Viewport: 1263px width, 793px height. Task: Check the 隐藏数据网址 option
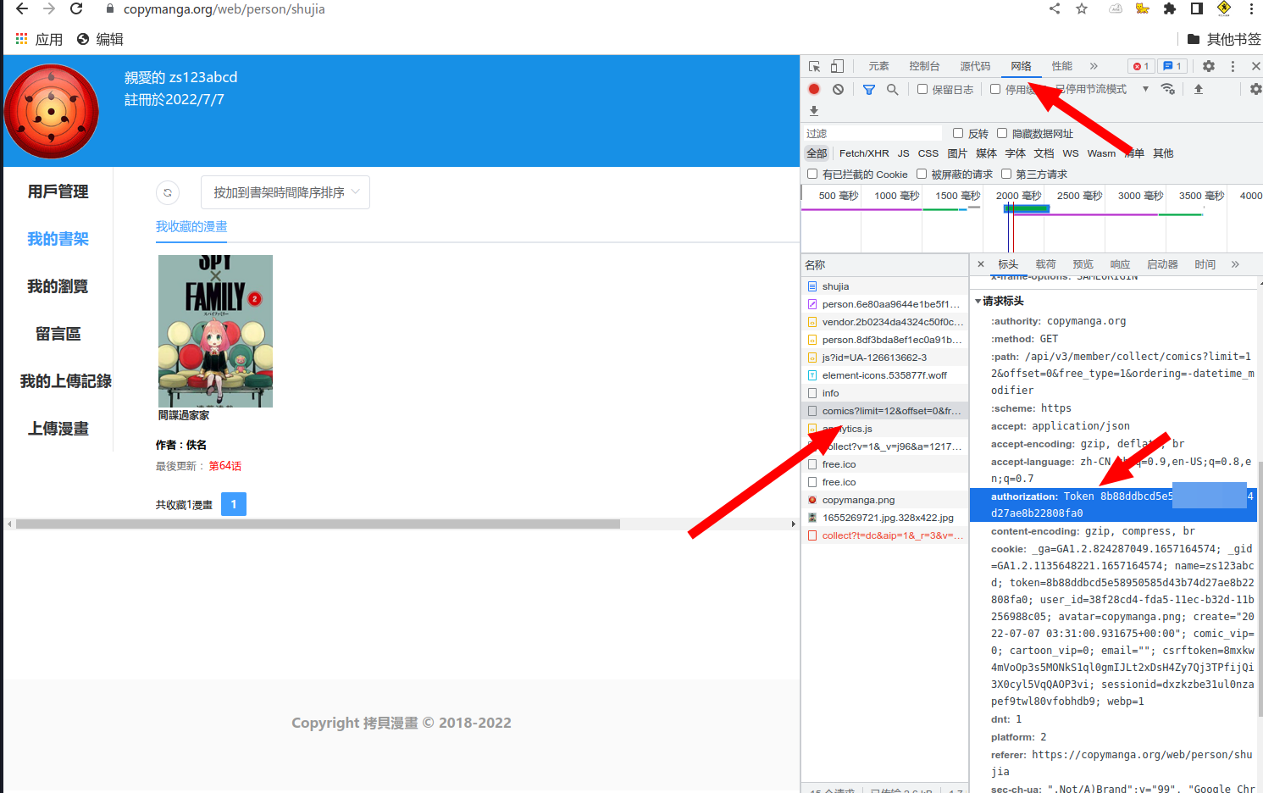[1002, 133]
